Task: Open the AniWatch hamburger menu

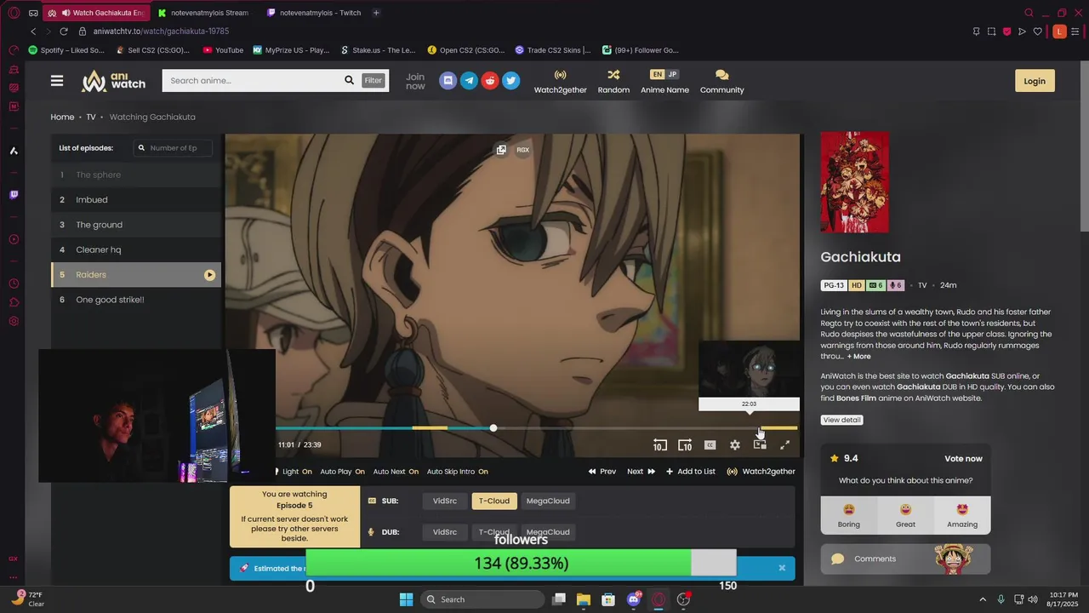Action: [57, 81]
